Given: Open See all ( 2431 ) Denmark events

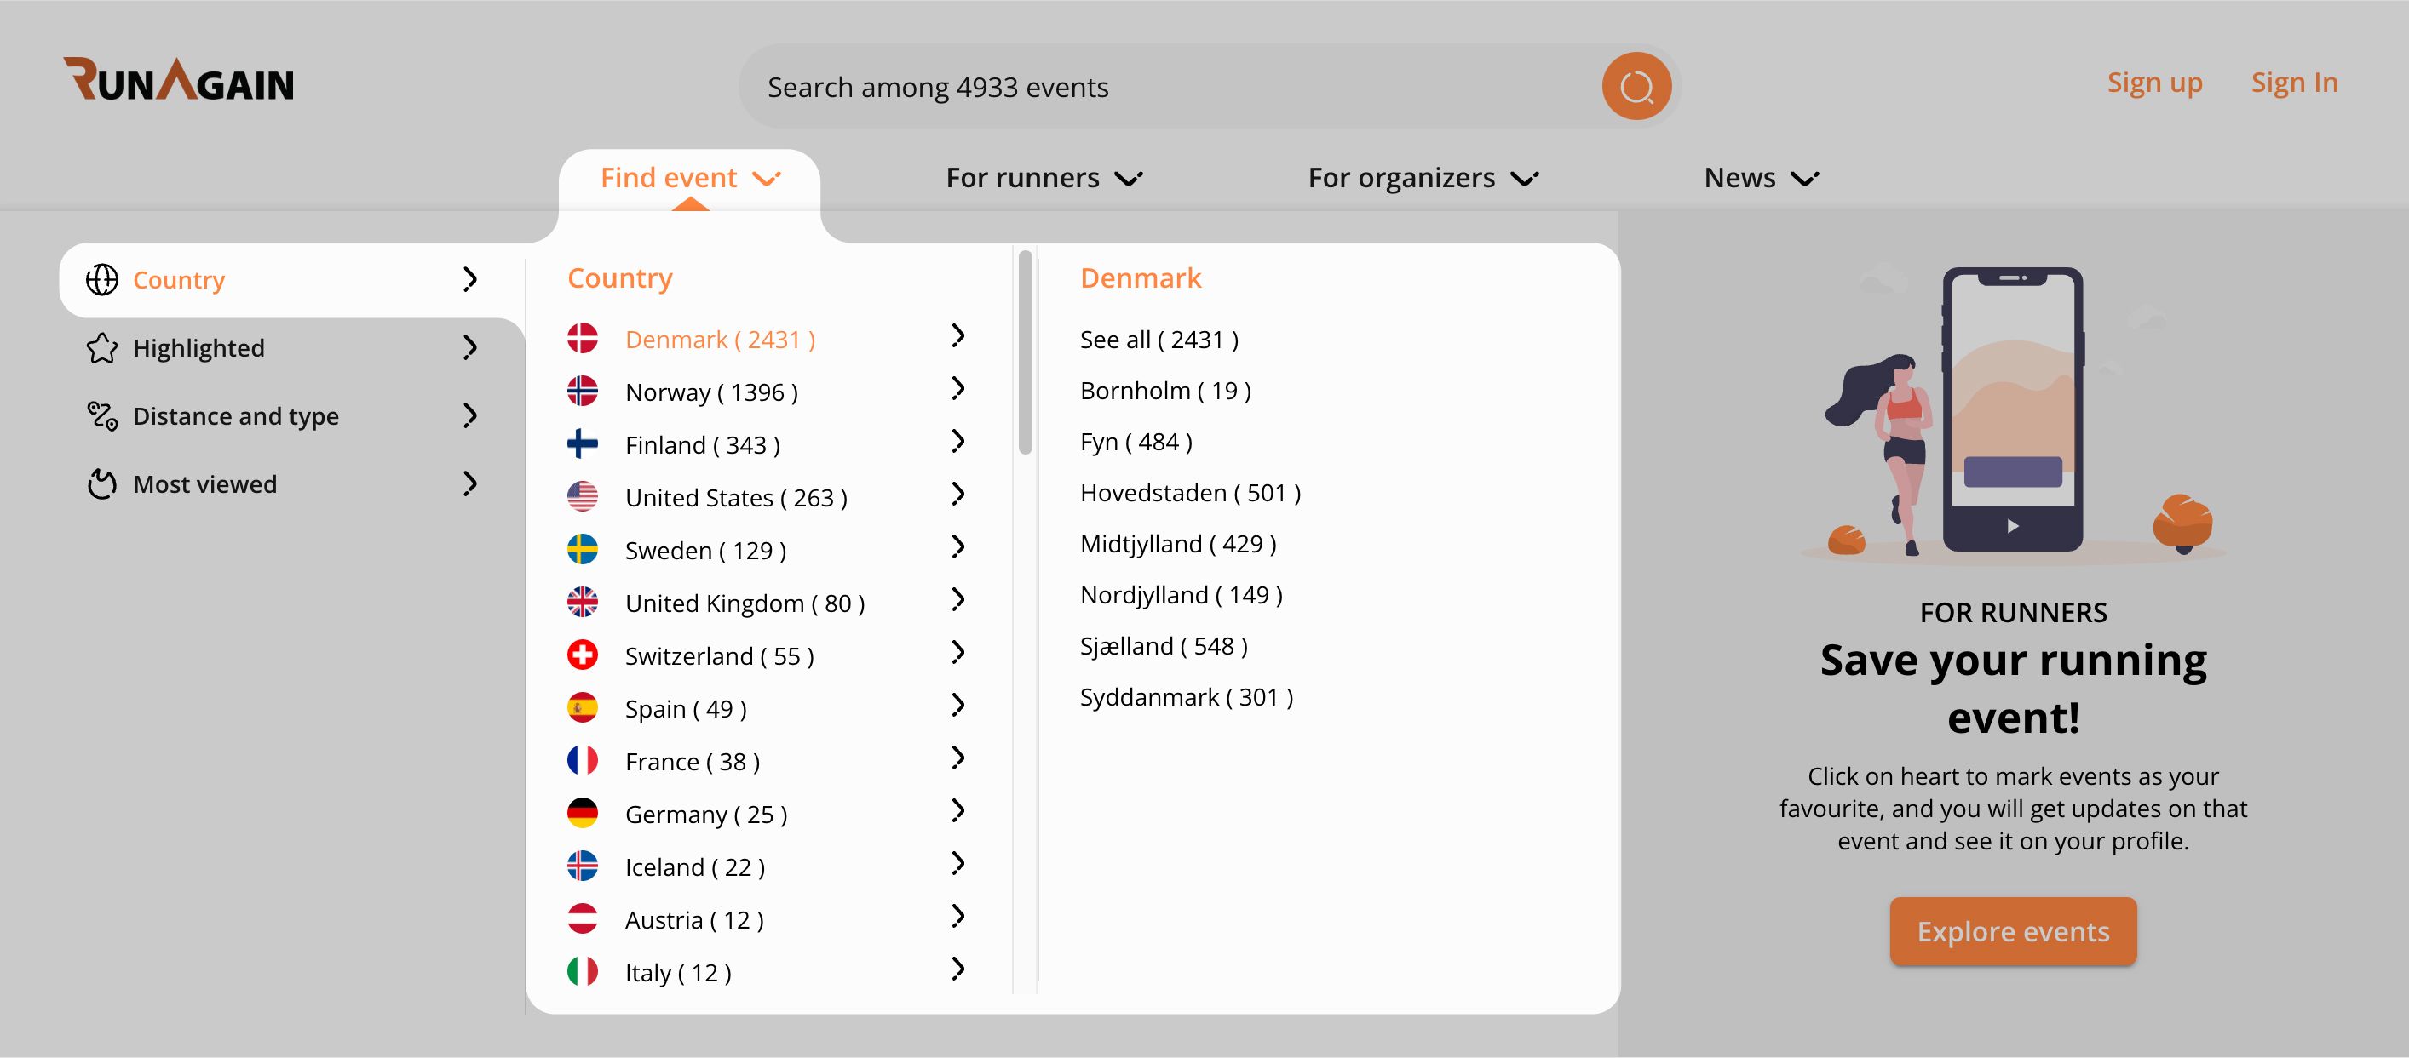Looking at the screenshot, I should (x=1159, y=340).
